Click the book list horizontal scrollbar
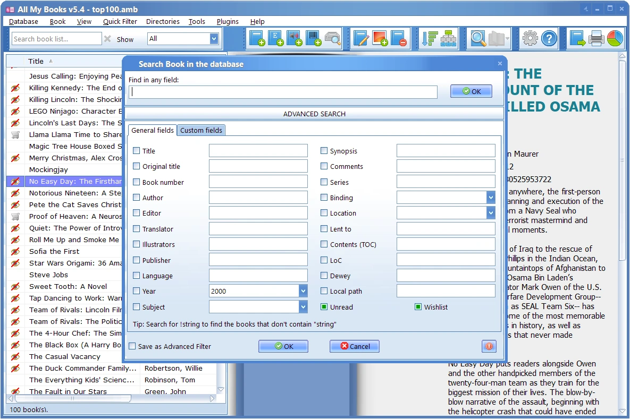Screen dimensions: 630x419 [x=73, y=398]
